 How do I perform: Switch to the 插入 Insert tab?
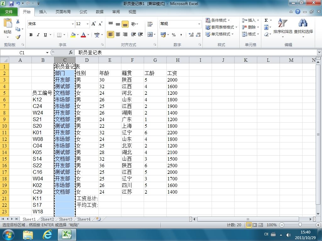coord(43,12)
